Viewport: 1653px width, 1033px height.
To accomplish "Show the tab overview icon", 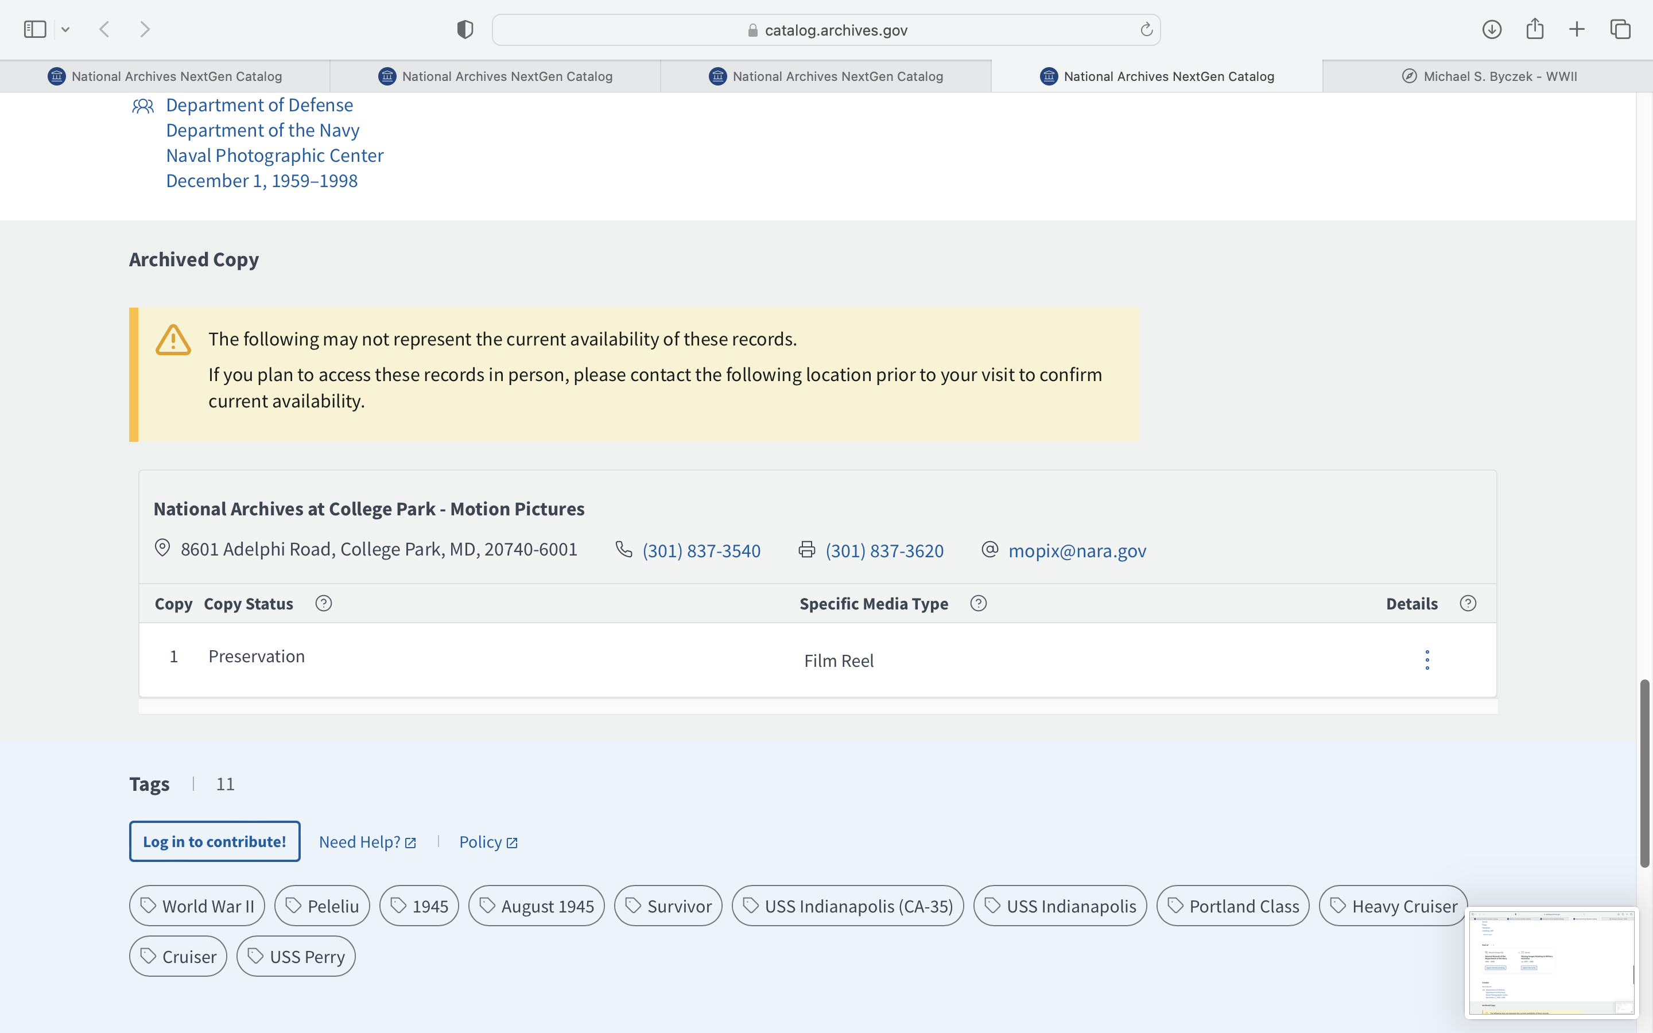I will (1620, 29).
